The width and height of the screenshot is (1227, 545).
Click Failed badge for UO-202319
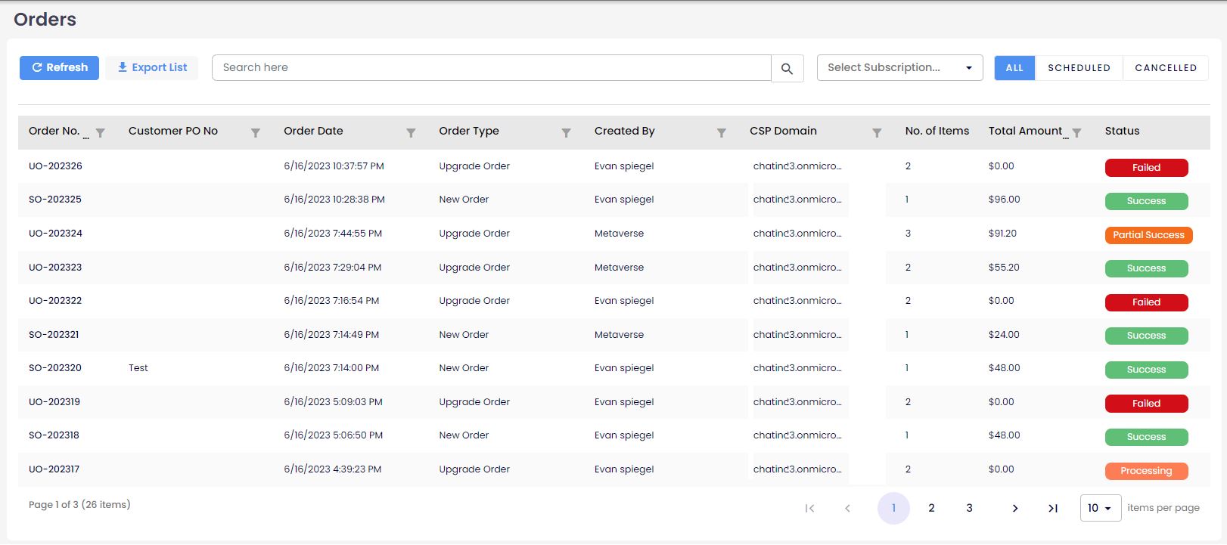point(1146,404)
